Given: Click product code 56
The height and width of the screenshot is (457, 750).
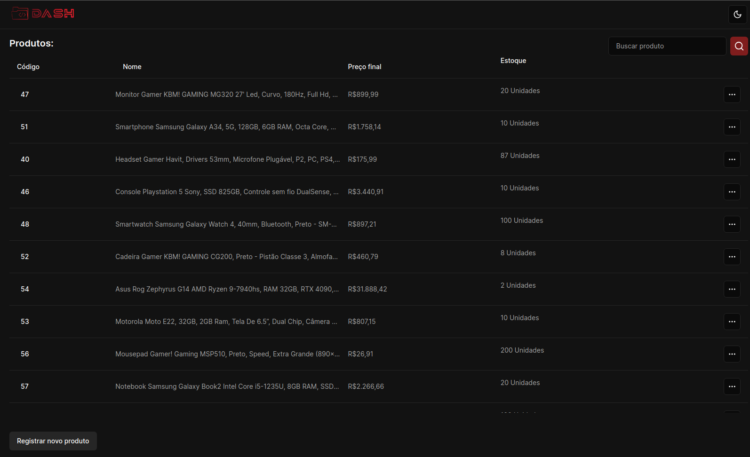Looking at the screenshot, I should 25,354.
